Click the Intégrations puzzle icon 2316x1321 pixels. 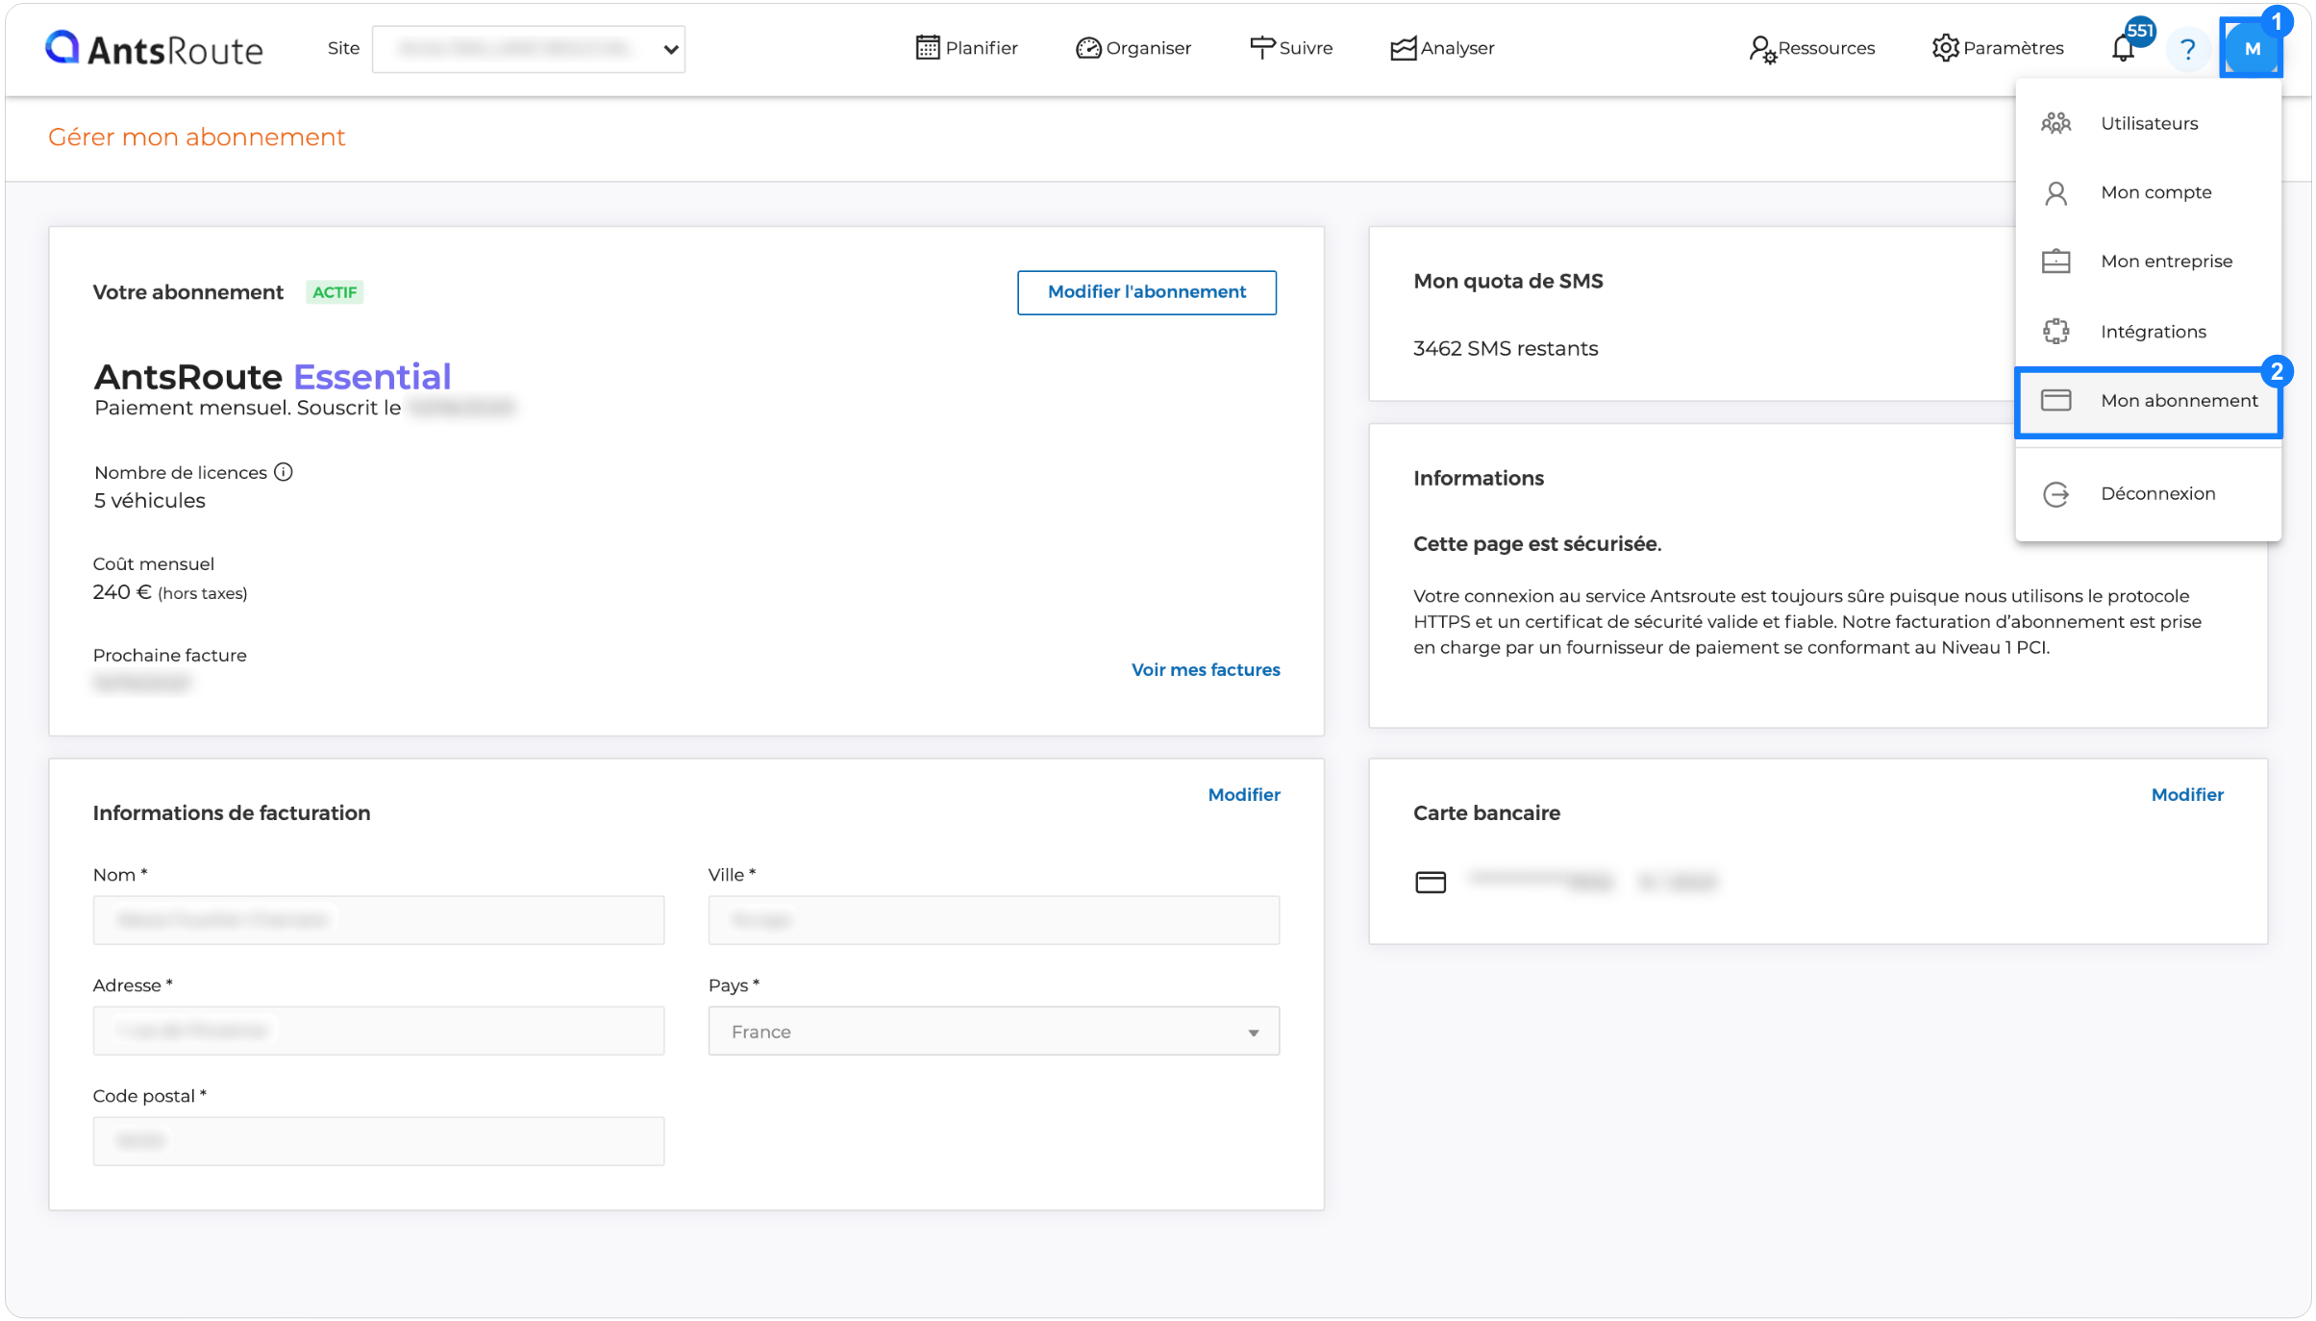point(2055,332)
